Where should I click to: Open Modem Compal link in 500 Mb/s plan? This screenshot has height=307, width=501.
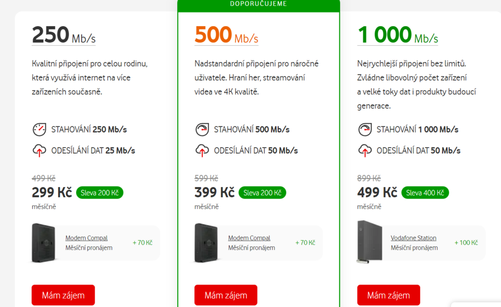tap(249, 238)
